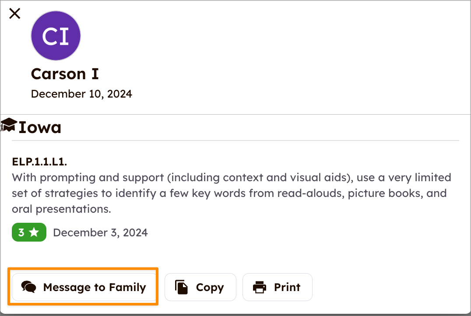Image resolution: width=471 pixels, height=316 pixels.
Task: Click the Copy label text
Action: [x=210, y=288]
